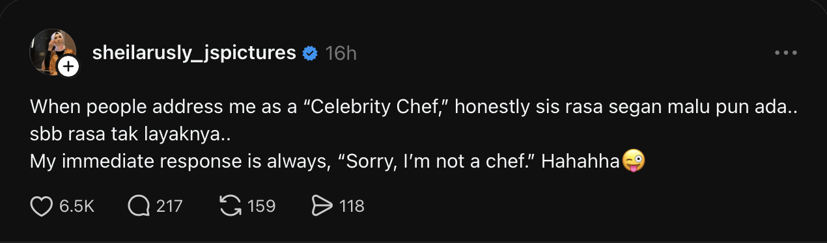Click the 159 reposts count

(x=262, y=207)
